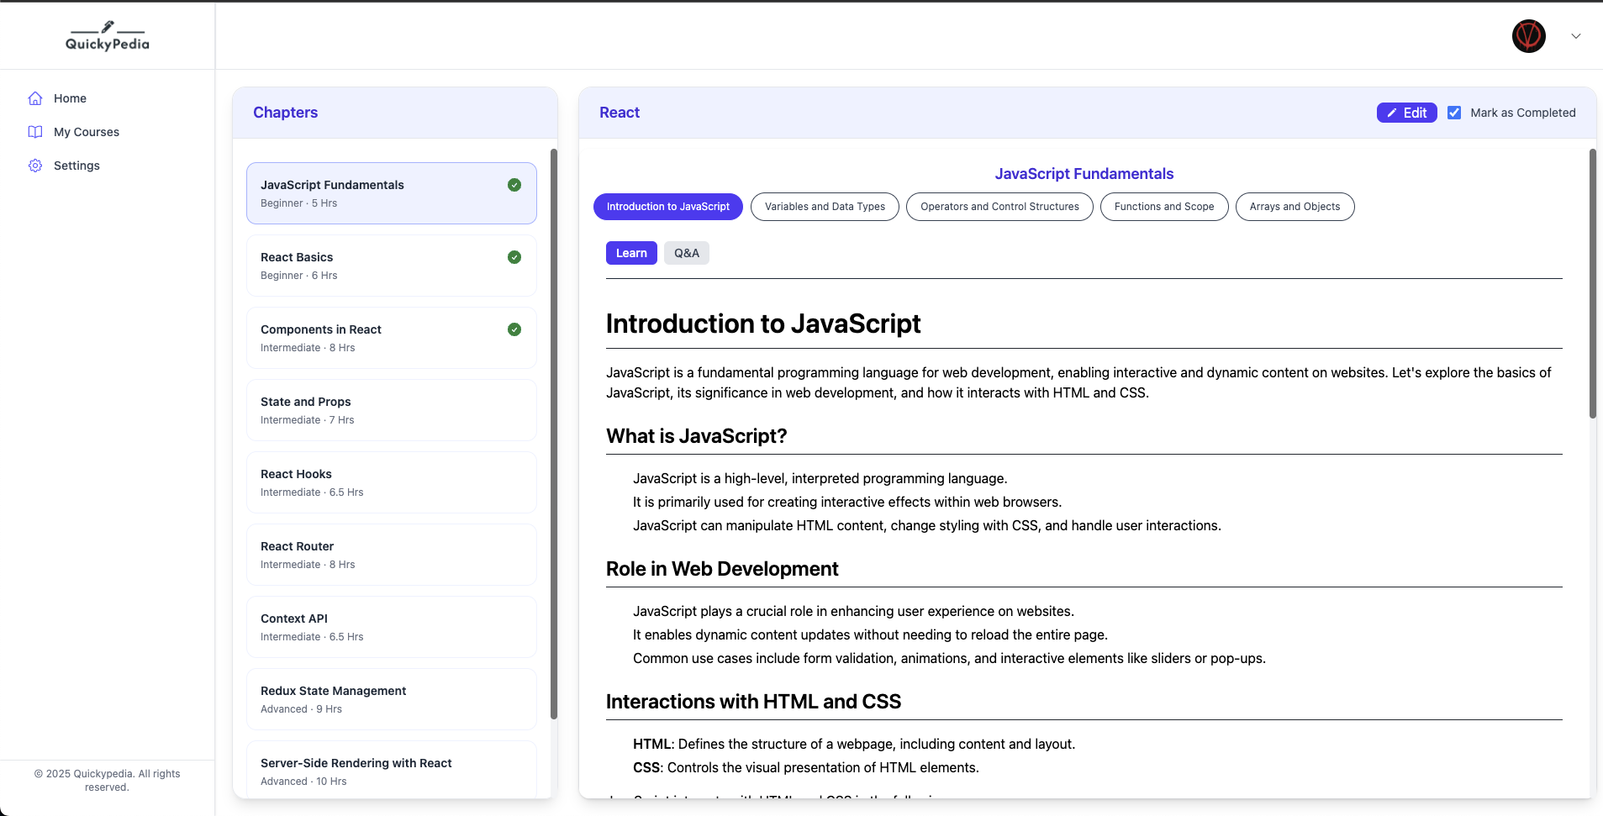Open React Router chapter

[x=392, y=555]
